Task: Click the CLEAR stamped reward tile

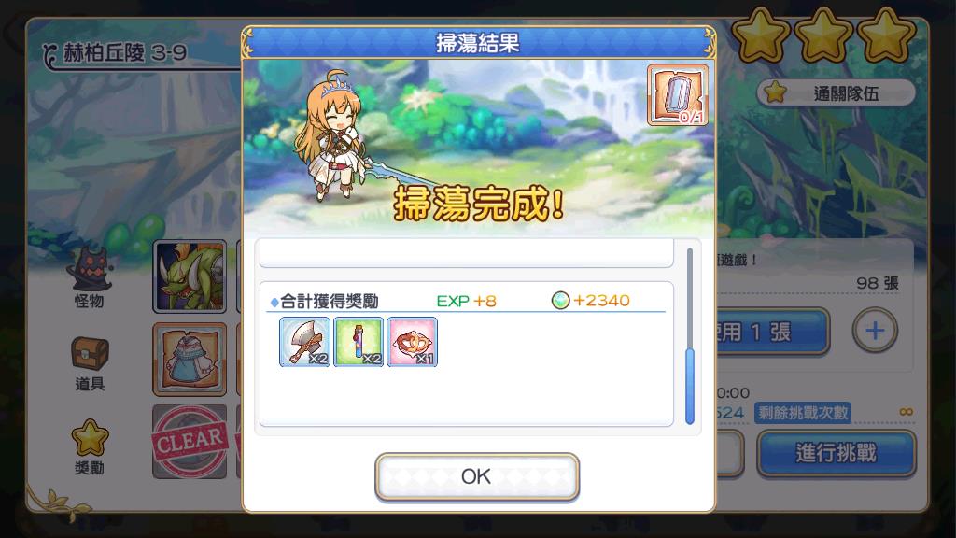Action: pyautogui.click(x=190, y=442)
